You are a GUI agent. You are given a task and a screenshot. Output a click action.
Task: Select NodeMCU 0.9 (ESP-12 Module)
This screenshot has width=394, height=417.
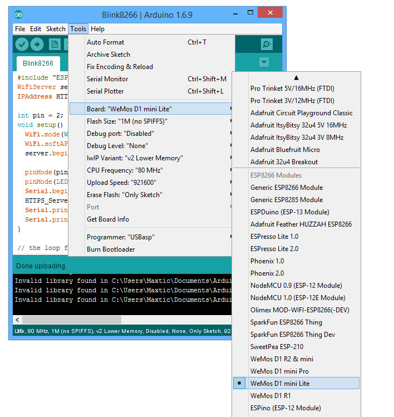click(x=296, y=286)
